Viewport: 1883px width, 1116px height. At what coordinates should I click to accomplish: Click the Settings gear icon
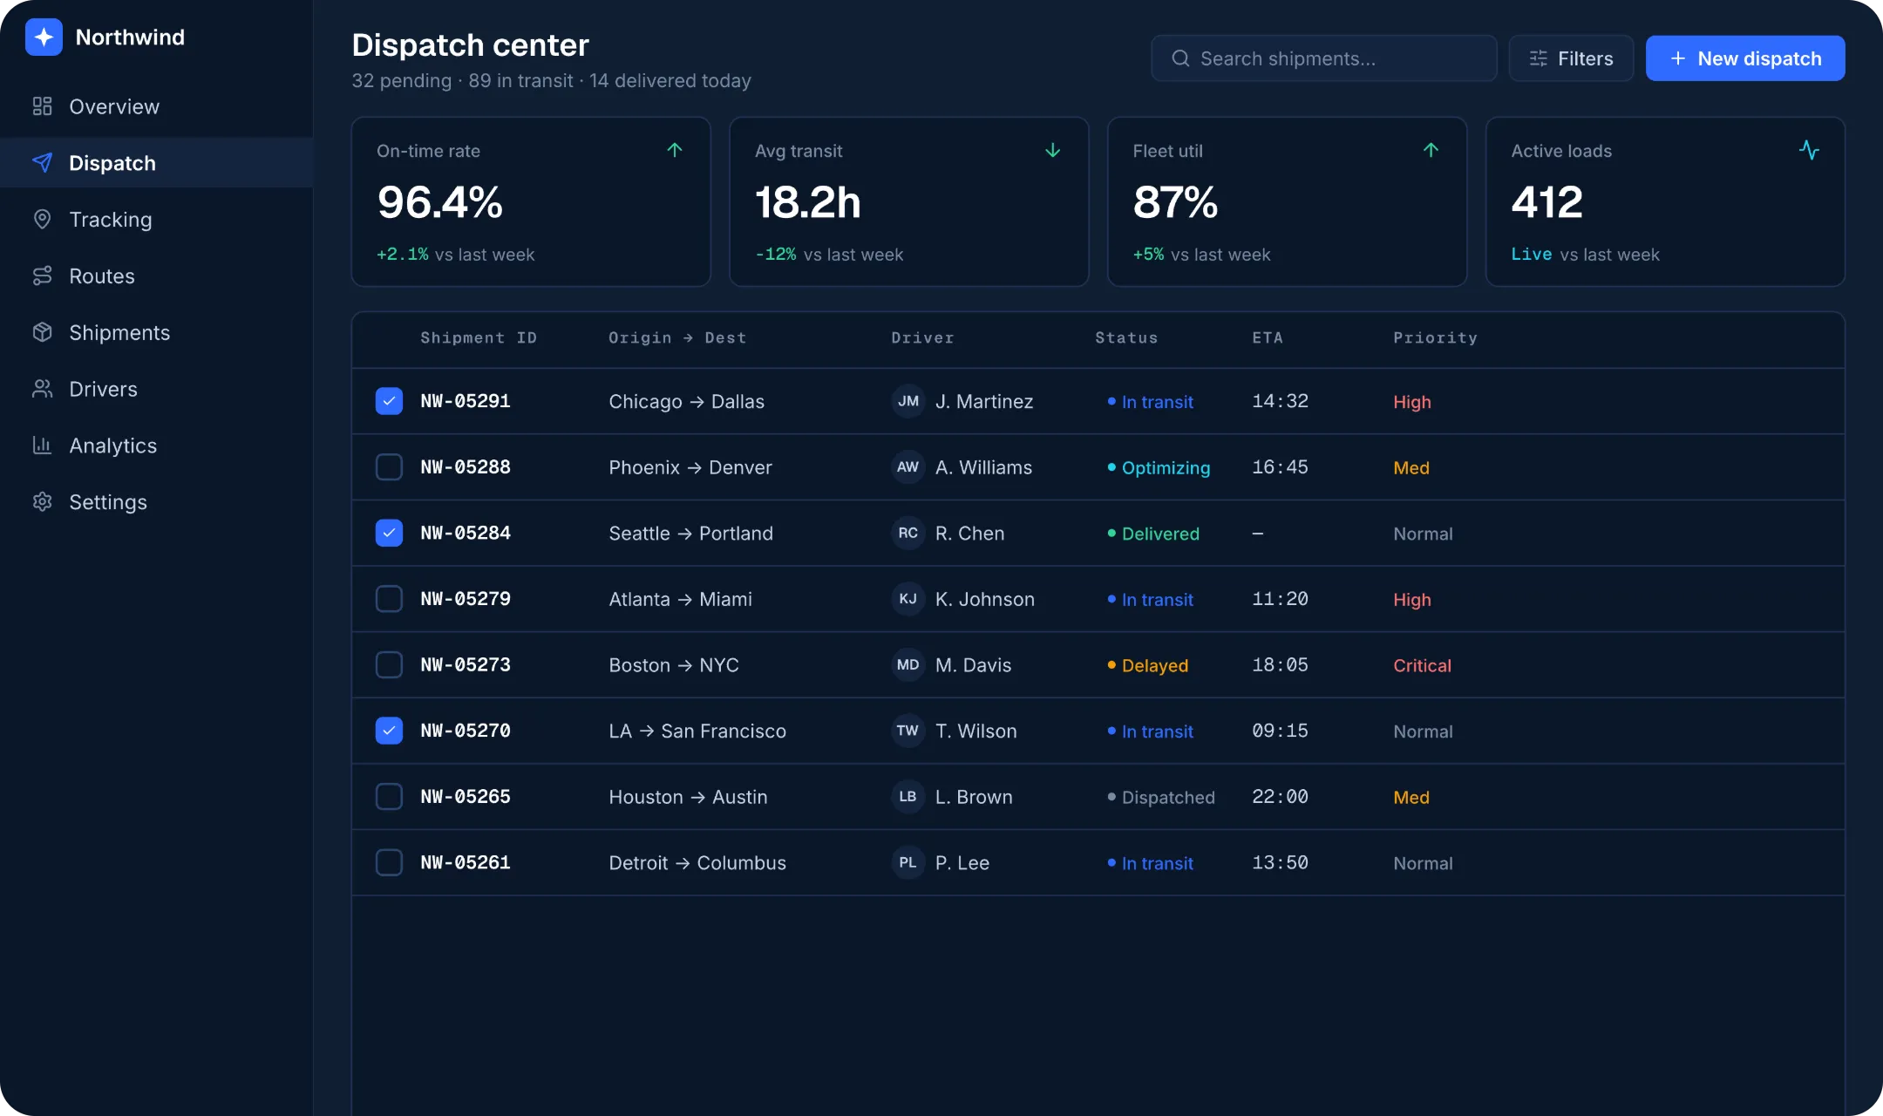(42, 502)
